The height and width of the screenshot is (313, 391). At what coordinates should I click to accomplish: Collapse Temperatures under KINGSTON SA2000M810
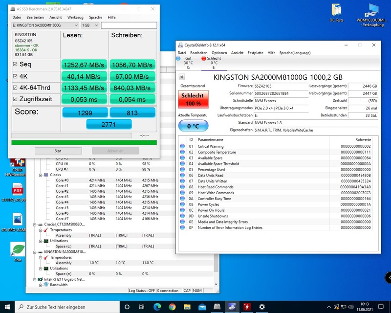[x=41, y=258]
